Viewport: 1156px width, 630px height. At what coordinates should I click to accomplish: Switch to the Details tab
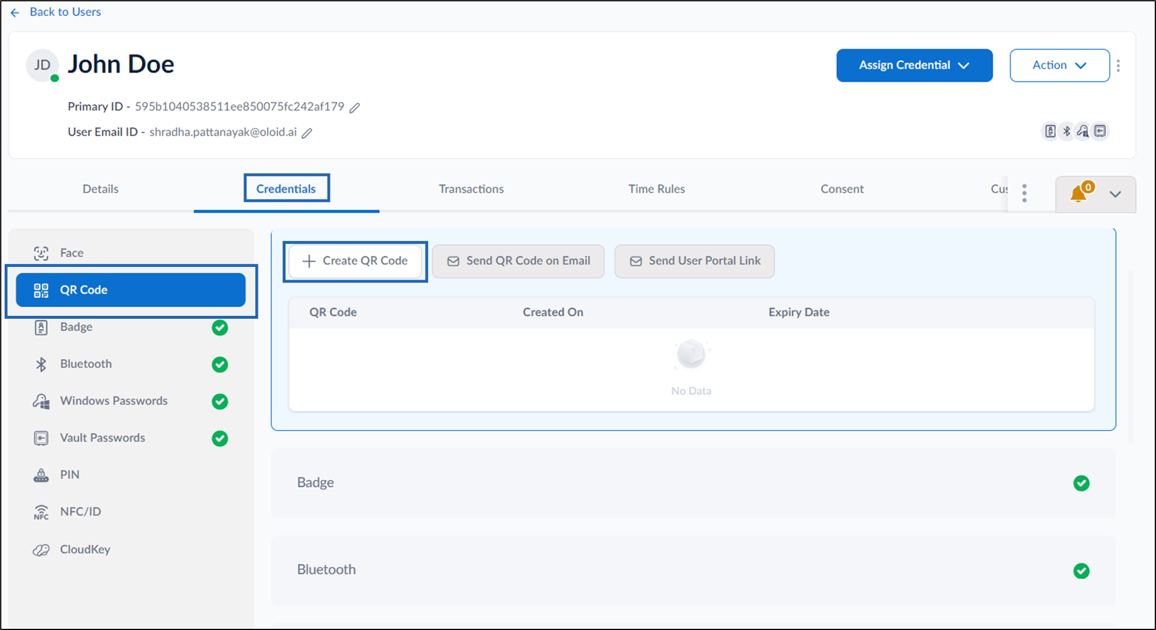click(100, 189)
